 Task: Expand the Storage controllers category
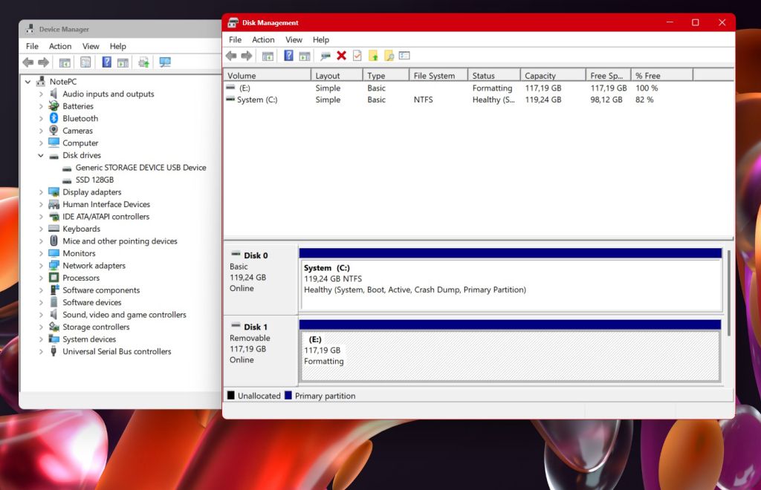click(x=41, y=327)
